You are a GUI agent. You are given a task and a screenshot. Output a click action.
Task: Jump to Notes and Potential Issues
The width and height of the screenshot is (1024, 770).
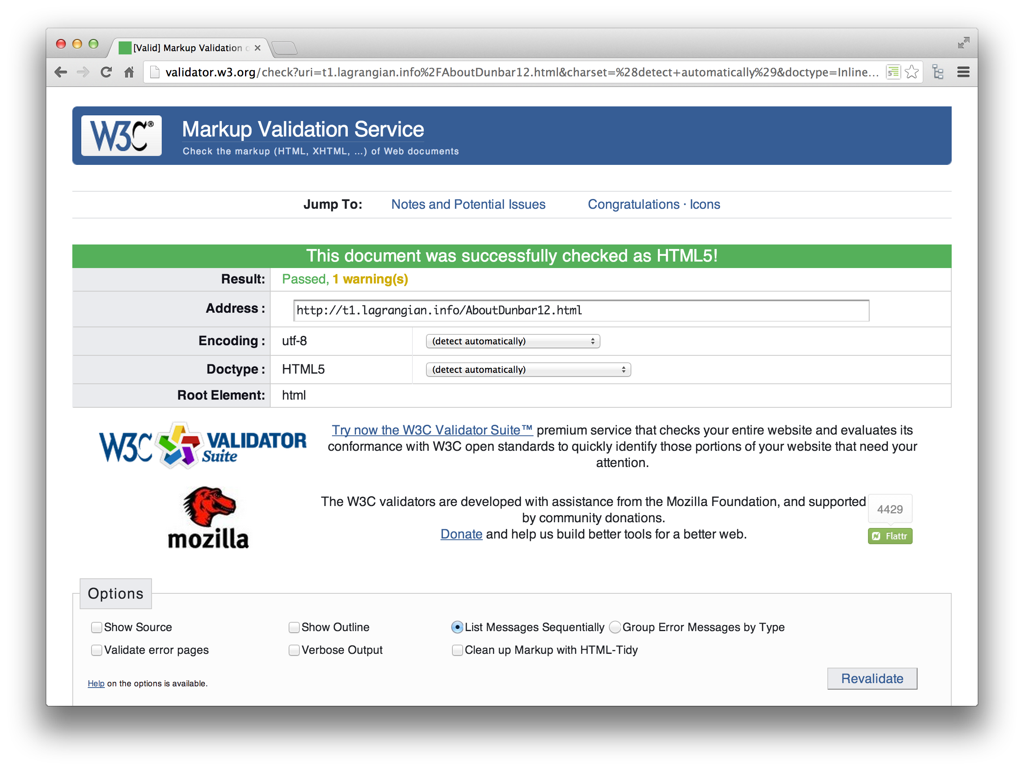[468, 204]
